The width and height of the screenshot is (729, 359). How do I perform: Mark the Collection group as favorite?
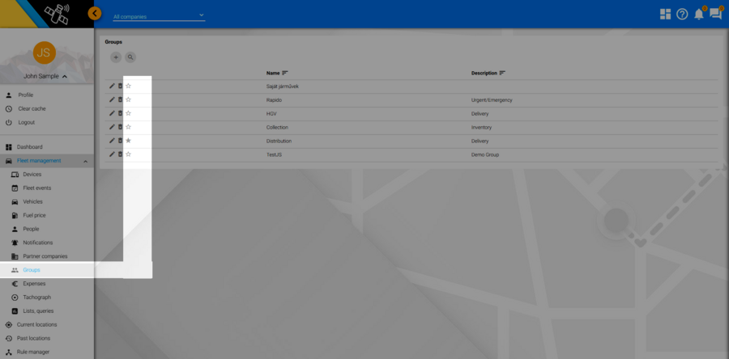click(x=128, y=127)
